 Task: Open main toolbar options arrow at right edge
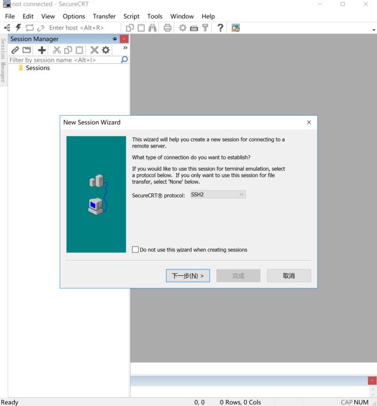click(374, 30)
